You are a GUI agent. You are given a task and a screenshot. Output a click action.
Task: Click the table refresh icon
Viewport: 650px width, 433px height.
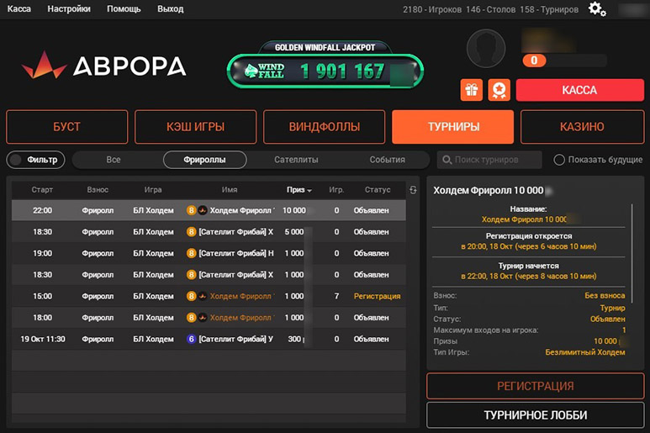[413, 190]
